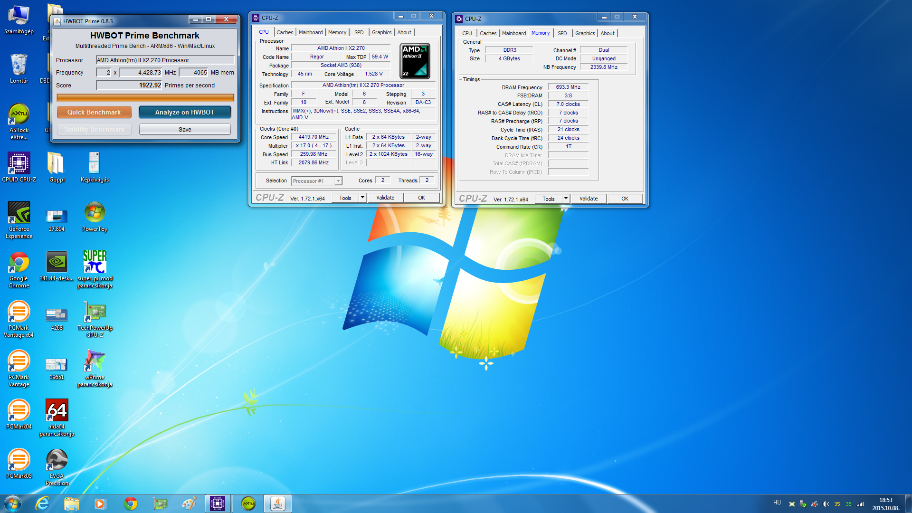This screenshot has width=912, height=513.
Task: Click HU language indicator in tray
Action: pos(777,503)
